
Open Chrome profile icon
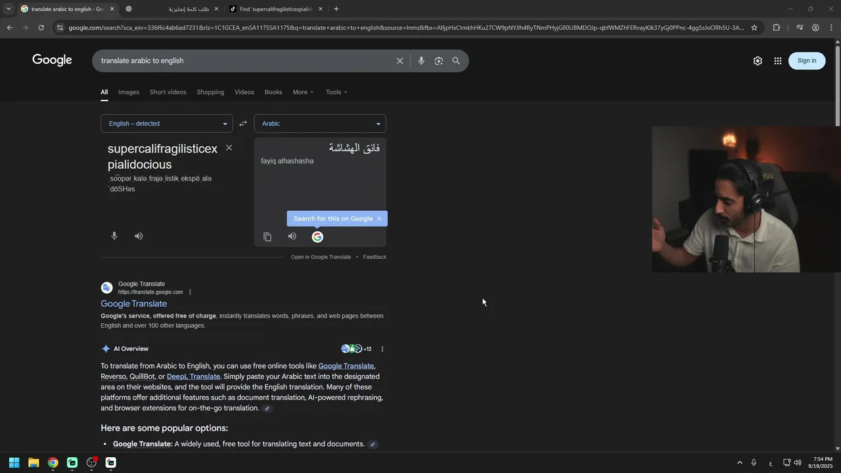pyautogui.click(x=815, y=28)
